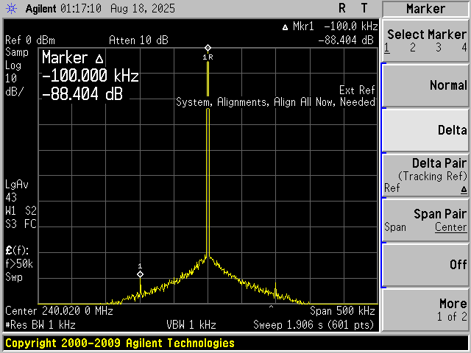Click the Sweep 1.906 s (601 pts) label
Screen dimensions: 471x353
coord(314,325)
